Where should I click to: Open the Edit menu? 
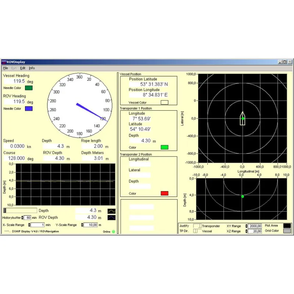[23, 68]
